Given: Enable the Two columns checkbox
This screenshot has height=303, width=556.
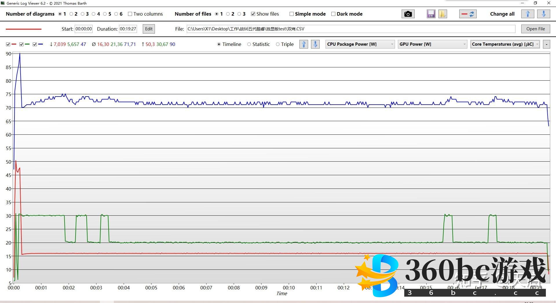Looking at the screenshot, I should 130,14.
